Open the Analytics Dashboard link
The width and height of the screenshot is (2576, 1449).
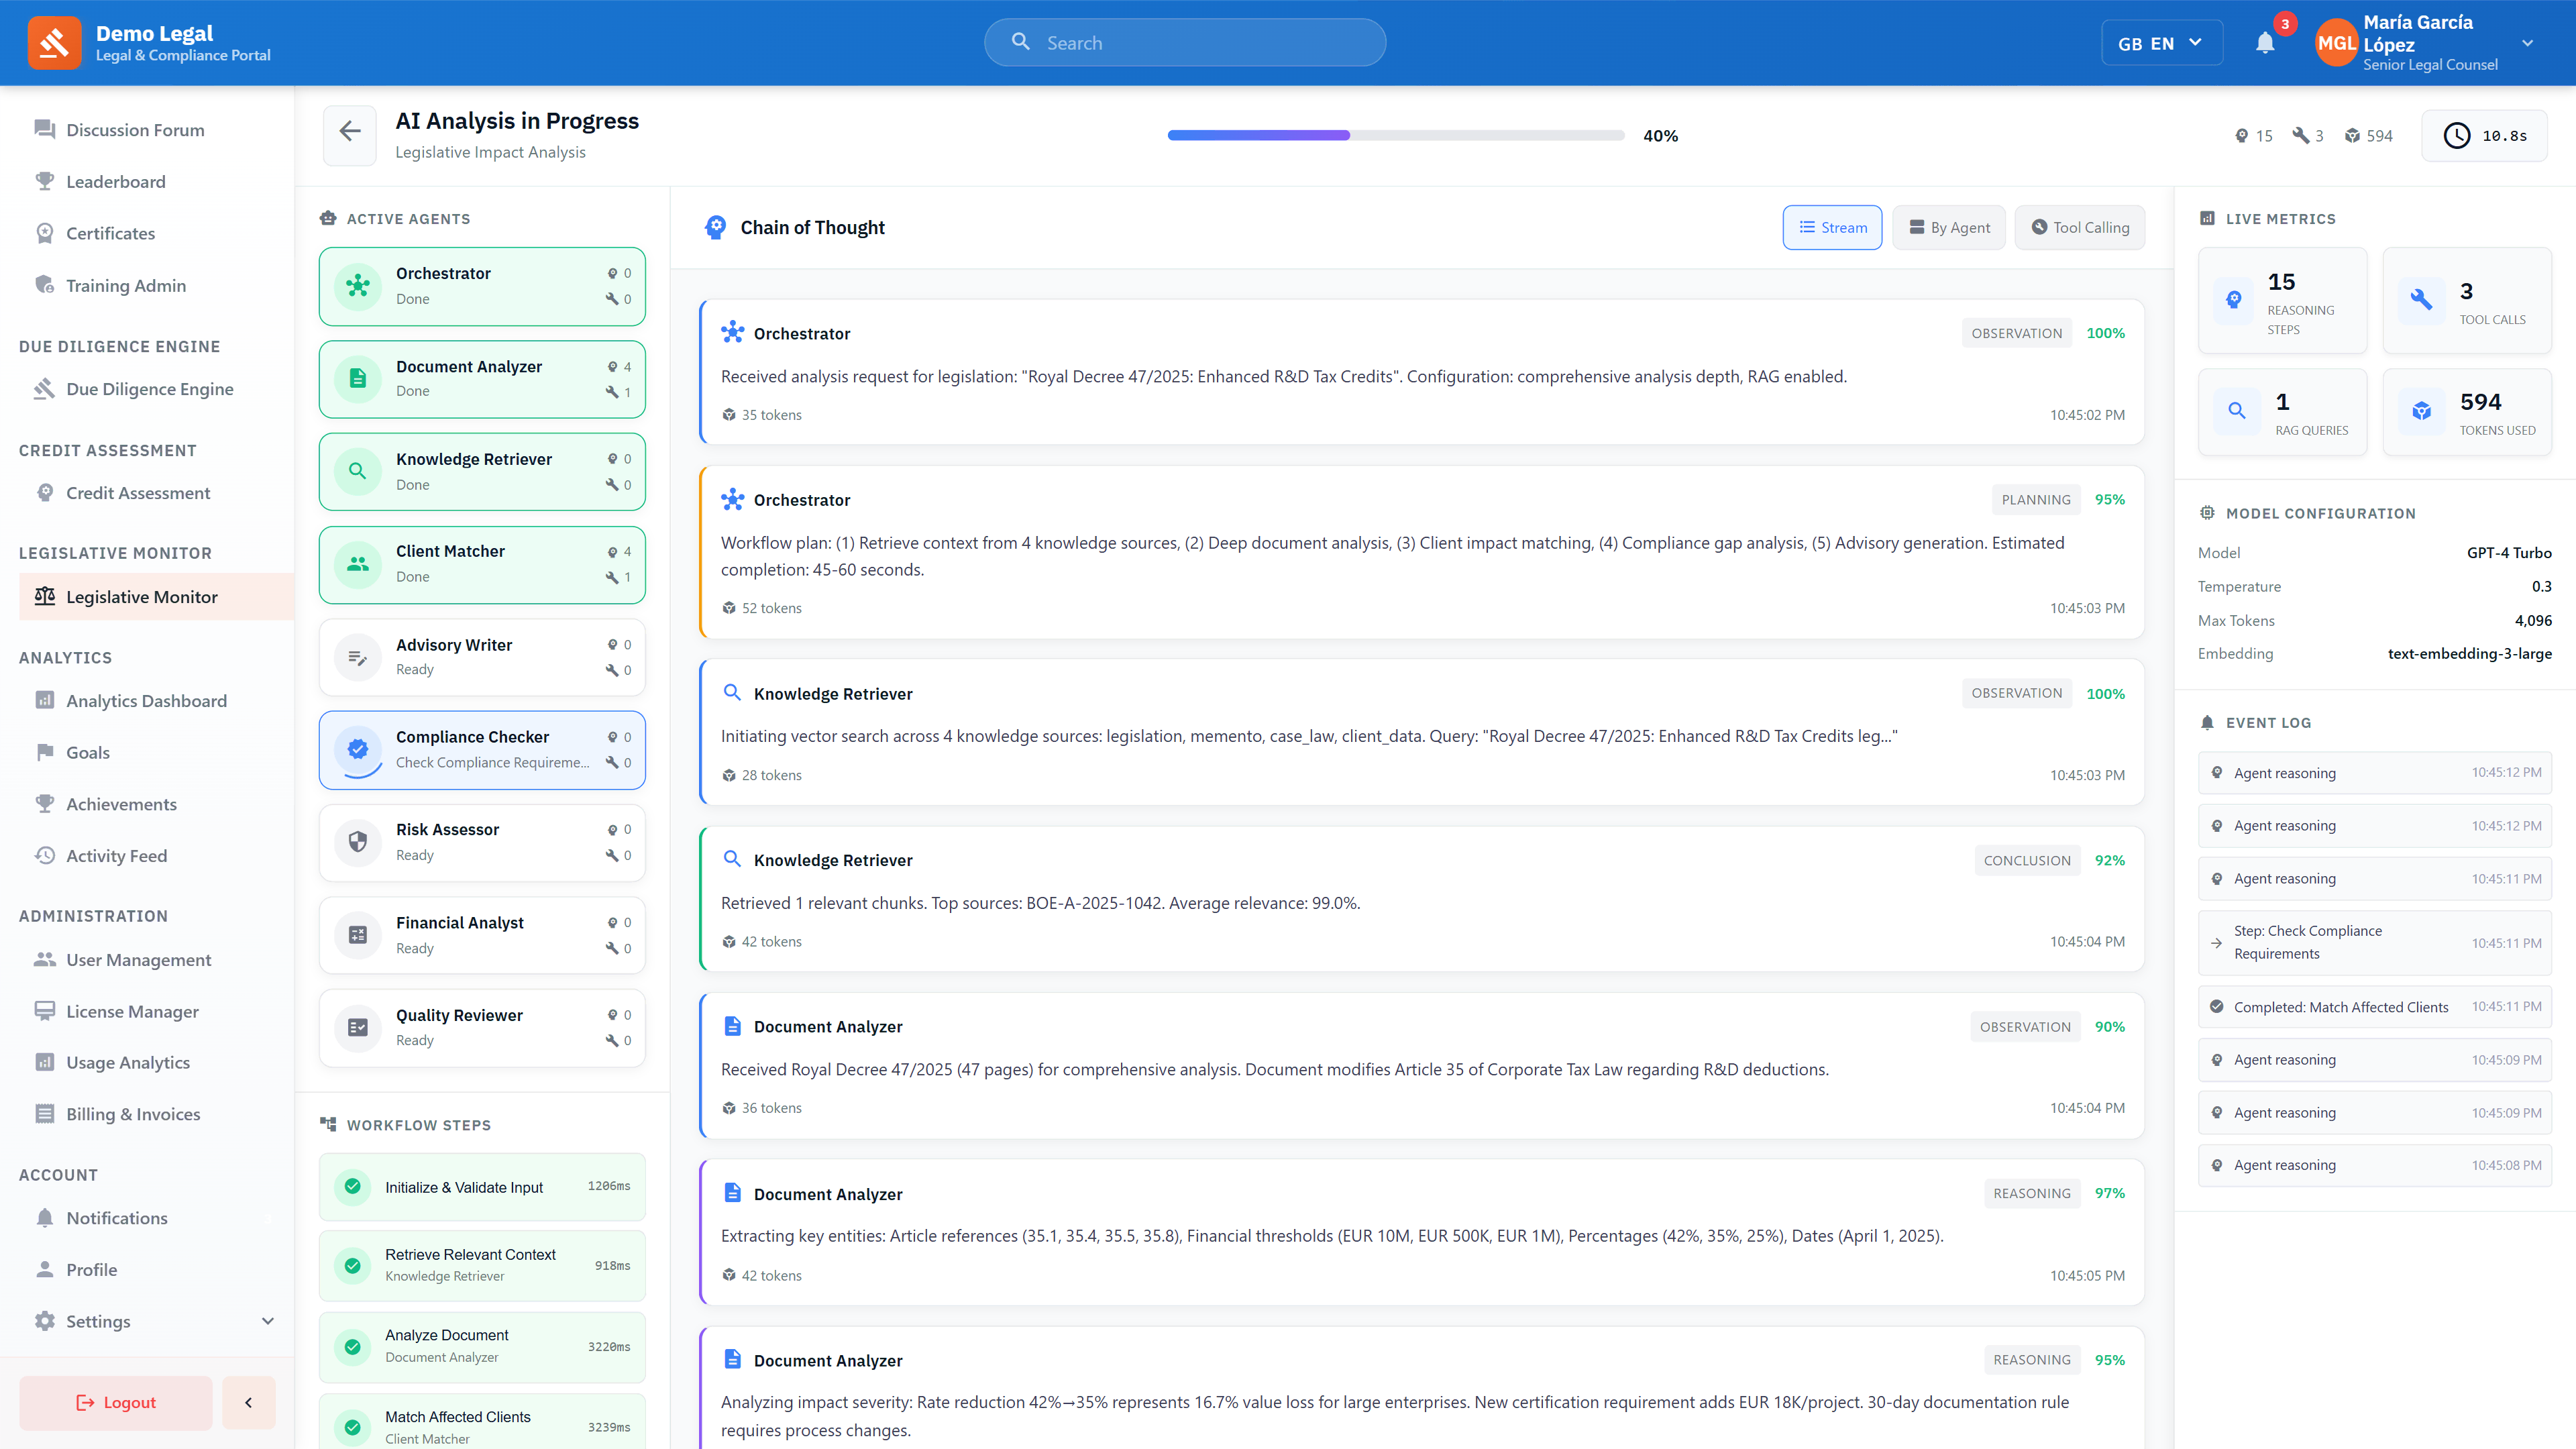[x=145, y=700]
